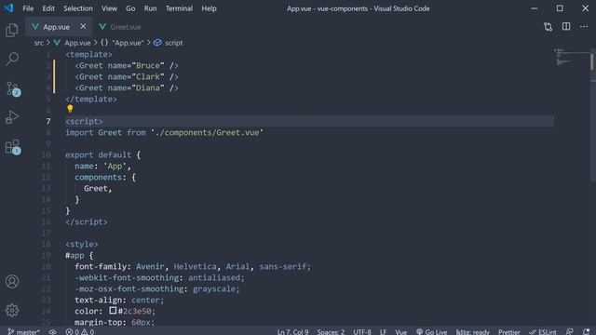Open the Edit menu
596x335 pixels.
click(48, 8)
